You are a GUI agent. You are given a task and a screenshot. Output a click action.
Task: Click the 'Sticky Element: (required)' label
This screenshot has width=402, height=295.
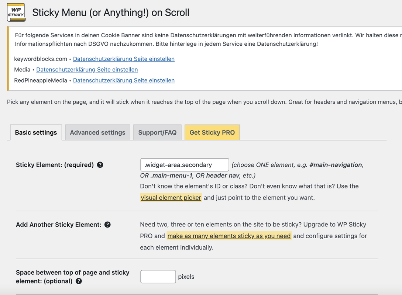click(x=55, y=165)
